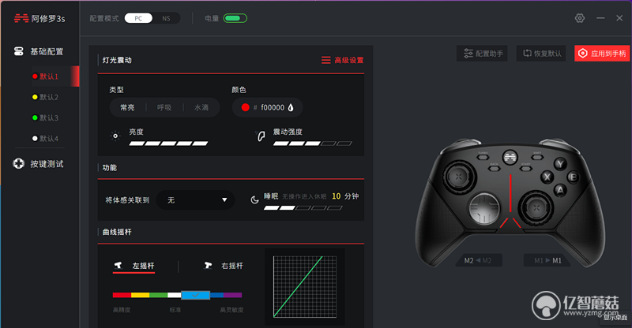Click the D-pad on controller image

tap(484, 208)
